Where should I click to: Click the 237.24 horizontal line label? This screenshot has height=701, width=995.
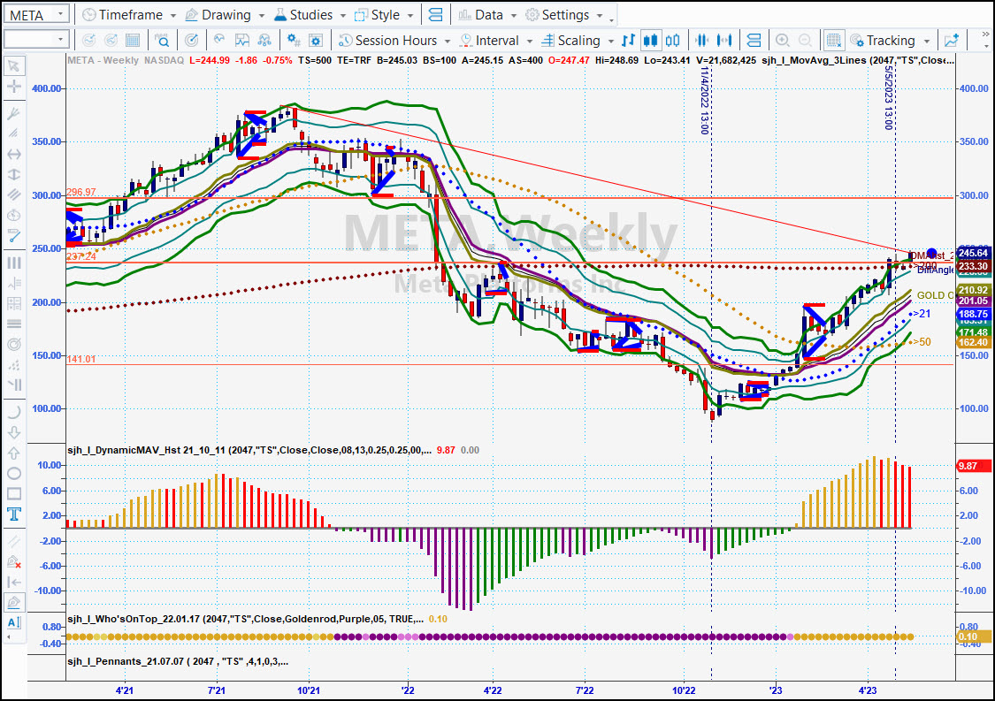click(81, 256)
